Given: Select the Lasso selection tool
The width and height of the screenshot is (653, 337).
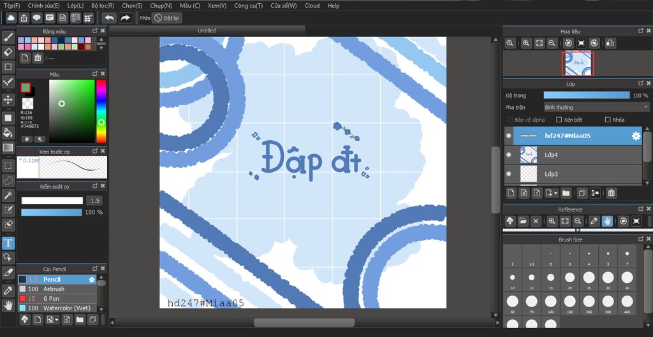Looking at the screenshot, I should click(8, 180).
